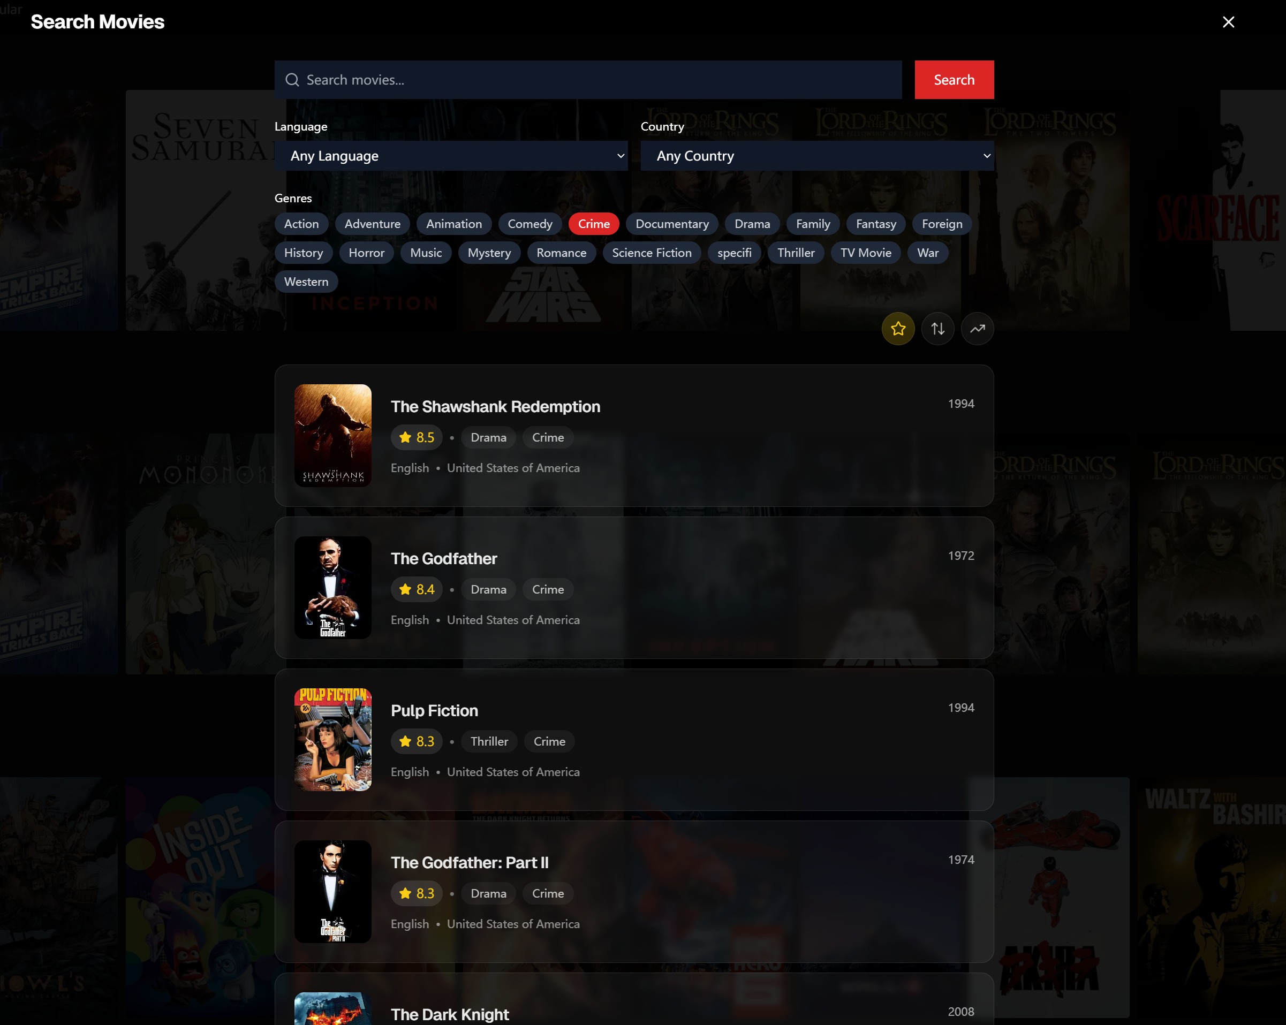Click the Crime tag on Pulp Fiction card
This screenshot has width=1286, height=1025.
549,742
